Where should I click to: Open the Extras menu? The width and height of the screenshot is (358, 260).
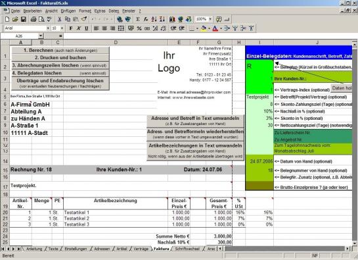point(100,11)
